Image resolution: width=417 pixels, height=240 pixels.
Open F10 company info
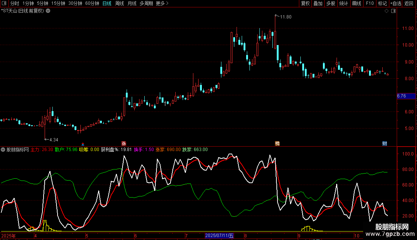(x=370, y=3)
